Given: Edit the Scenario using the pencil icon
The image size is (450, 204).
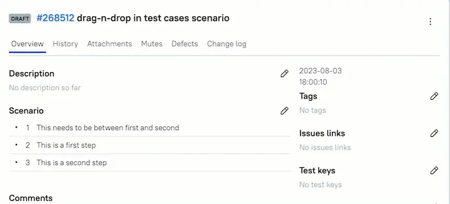Looking at the screenshot, I should click(x=284, y=111).
